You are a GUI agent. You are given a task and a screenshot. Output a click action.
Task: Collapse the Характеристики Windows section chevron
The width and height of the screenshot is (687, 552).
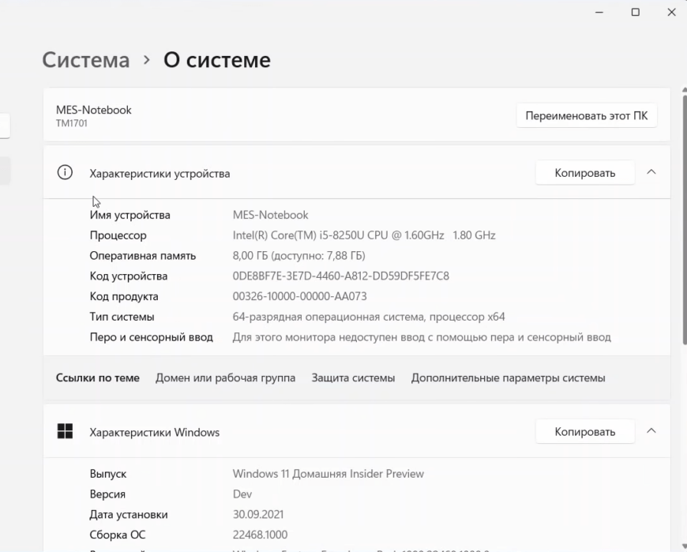(x=651, y=431)
